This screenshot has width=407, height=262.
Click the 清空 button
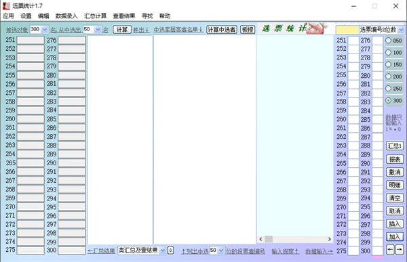pyautogui.click(x=395, y=198)
